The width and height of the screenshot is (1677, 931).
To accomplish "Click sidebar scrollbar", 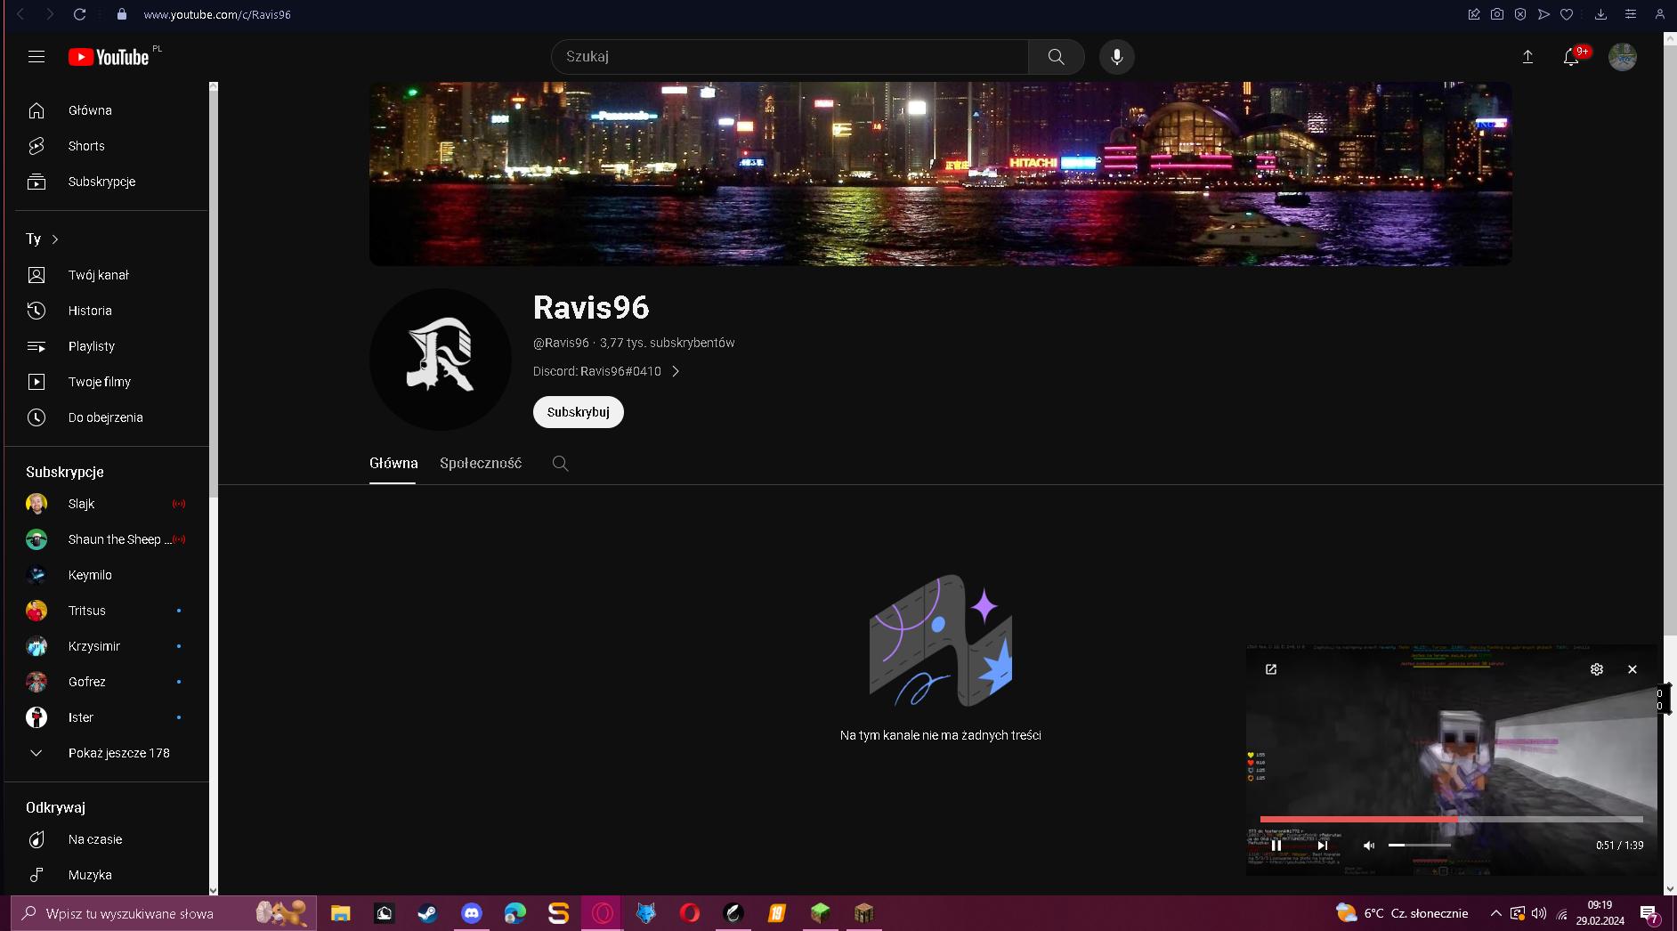I will pos(213,294).
